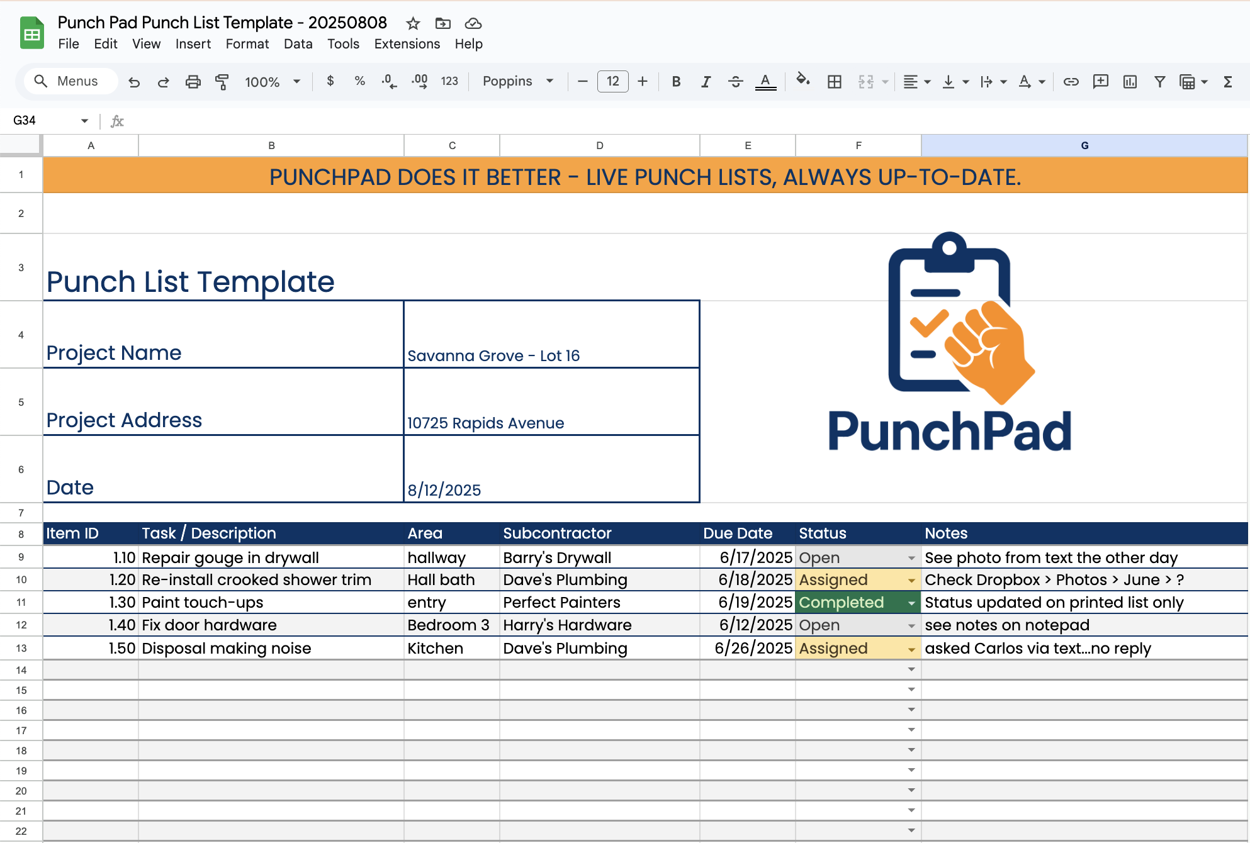Click the create filter funnel icon
The image size is (1250, 843).
(1159, 82)
